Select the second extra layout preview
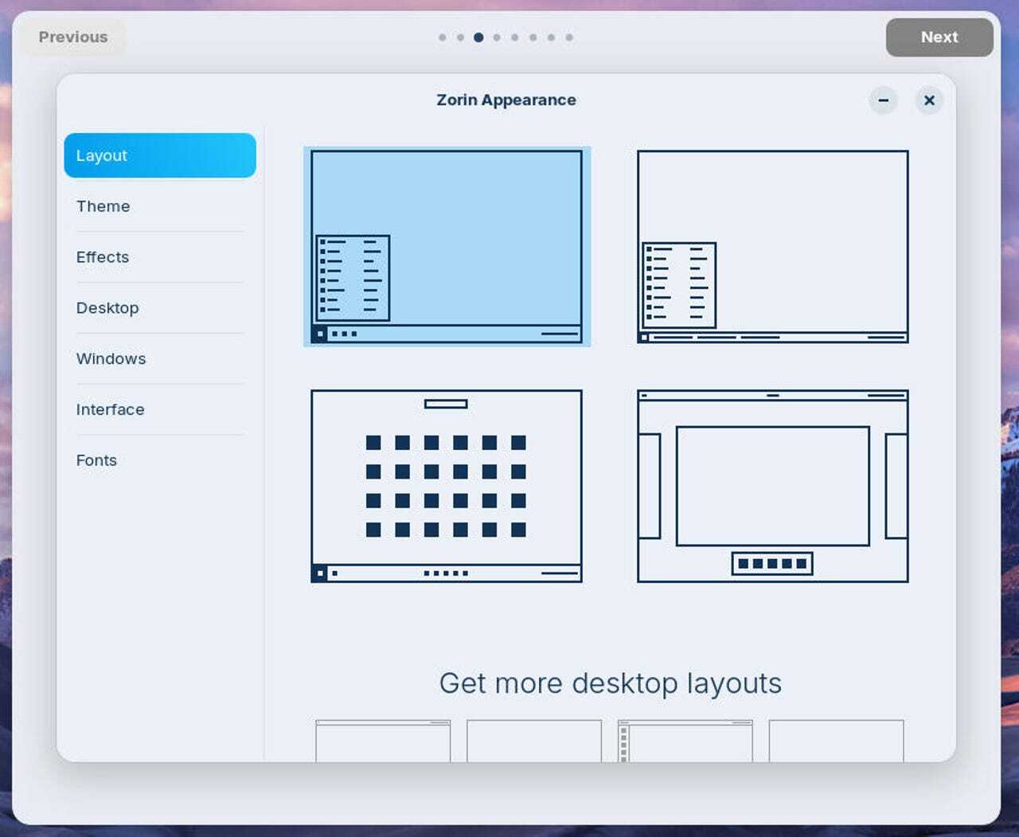Image resolution: width=1019 pixels, height=837 pixels. point(534,741)
